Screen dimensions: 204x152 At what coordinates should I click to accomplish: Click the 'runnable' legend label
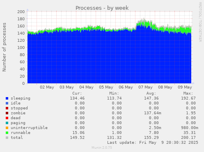[x=21, y=133]
